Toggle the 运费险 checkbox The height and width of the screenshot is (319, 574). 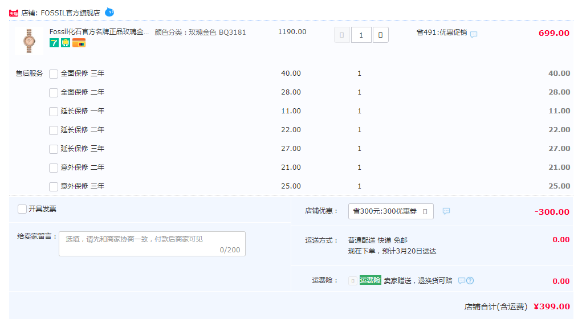[x=352, y=281]
